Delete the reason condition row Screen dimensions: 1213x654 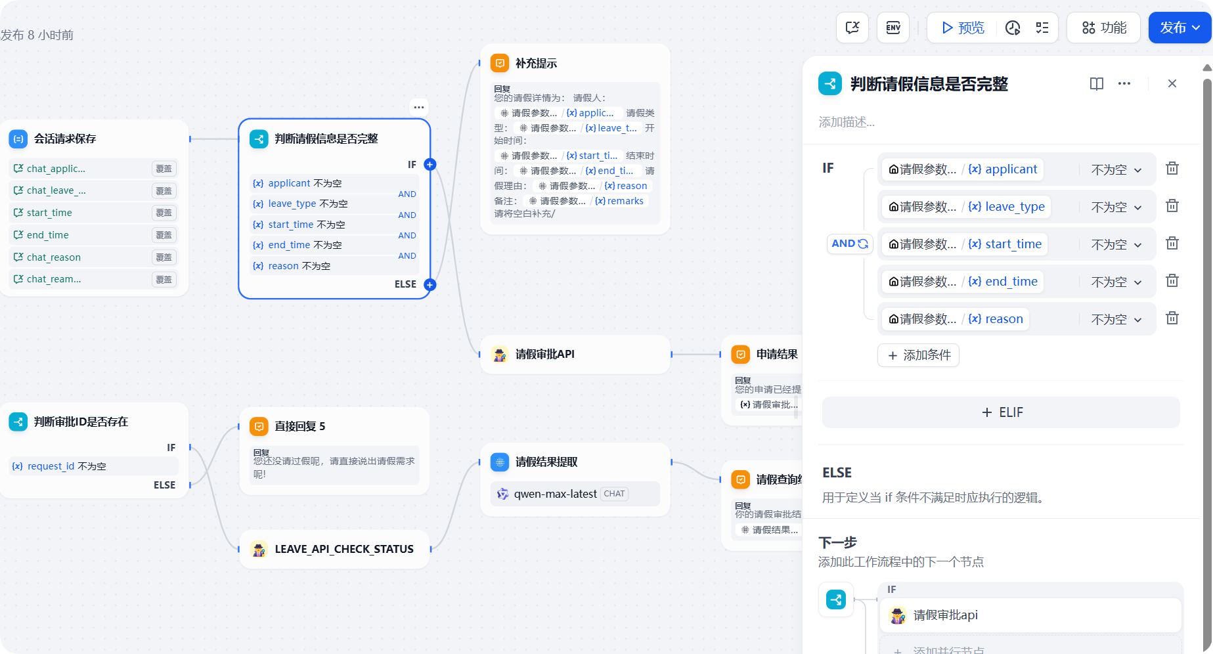point(1172,318)
